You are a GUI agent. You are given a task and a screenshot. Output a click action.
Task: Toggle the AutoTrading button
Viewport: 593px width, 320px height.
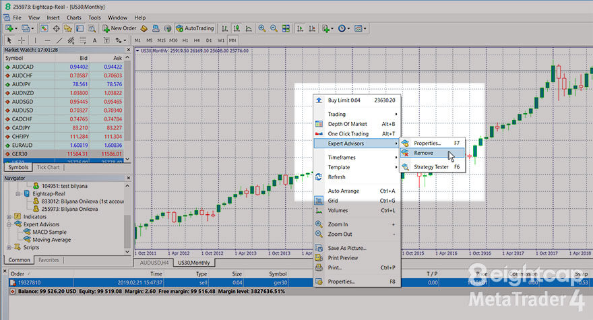[x=195, y=28]
